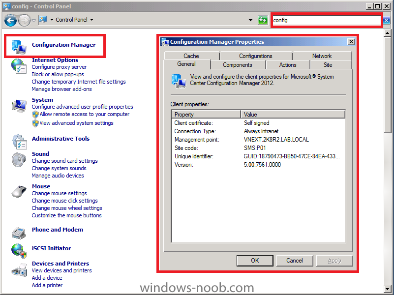
Task: Click the Apply button
Action: pos(334,261)
